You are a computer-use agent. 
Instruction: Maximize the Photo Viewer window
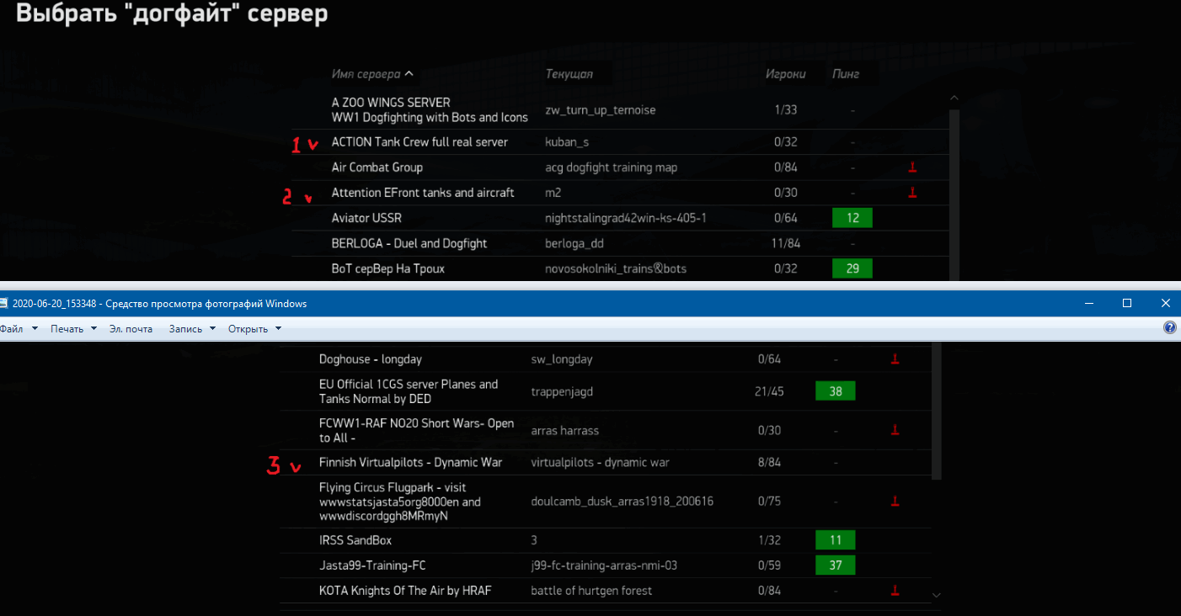1127,303
